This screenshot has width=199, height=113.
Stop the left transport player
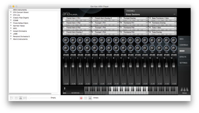tap(16, 98)
